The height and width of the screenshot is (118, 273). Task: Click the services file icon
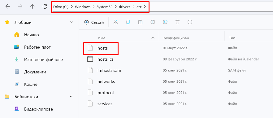[90, 104]
